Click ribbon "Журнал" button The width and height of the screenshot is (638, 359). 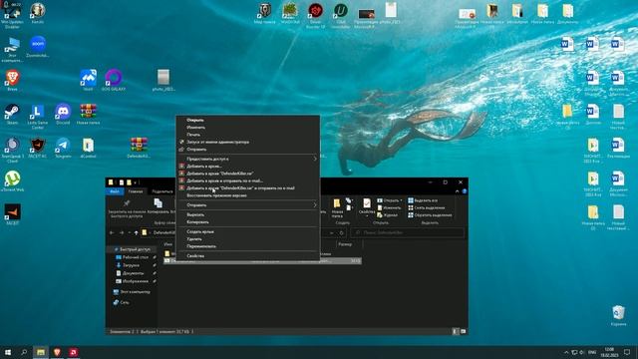[388, 215]
